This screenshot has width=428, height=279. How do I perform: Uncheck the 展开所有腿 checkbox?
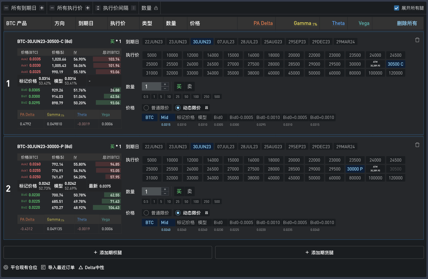397,8
